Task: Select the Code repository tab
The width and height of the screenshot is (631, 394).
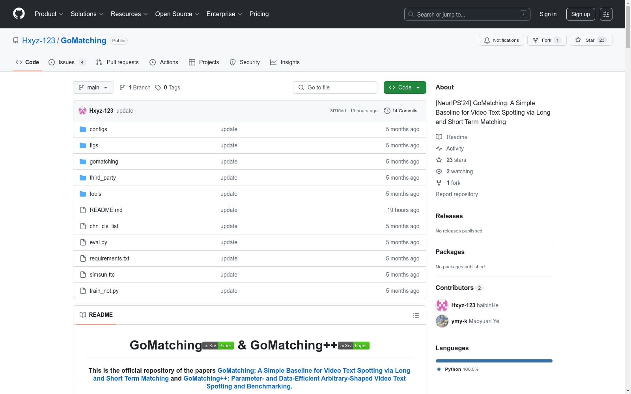Action: click(x=28, y=62)
